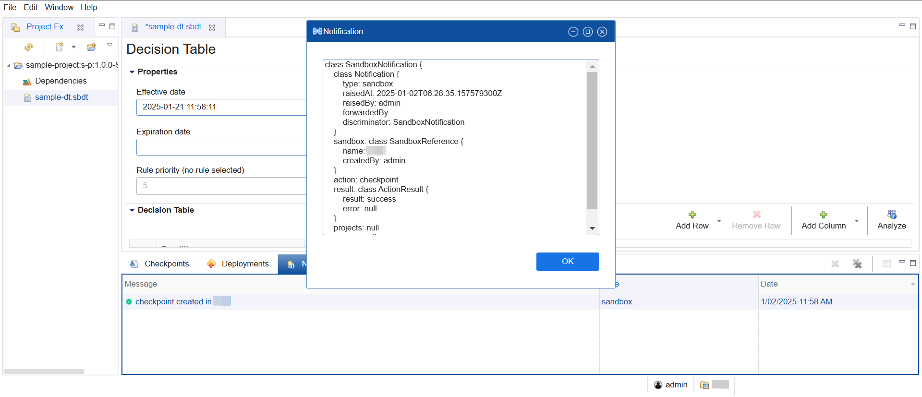
Task: Click the green success icon in notification row
Action: tap(129, 302)
